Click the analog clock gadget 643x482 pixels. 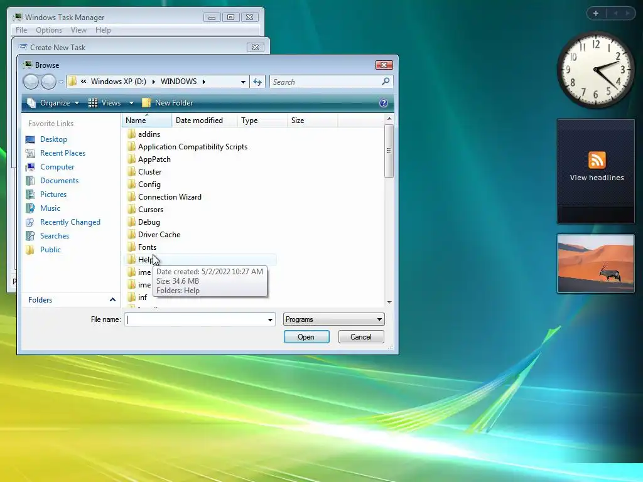(595, 70)
